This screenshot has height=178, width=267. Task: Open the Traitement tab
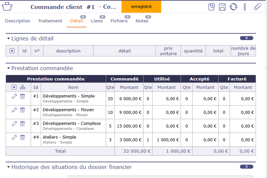click(x=50, y=21)
